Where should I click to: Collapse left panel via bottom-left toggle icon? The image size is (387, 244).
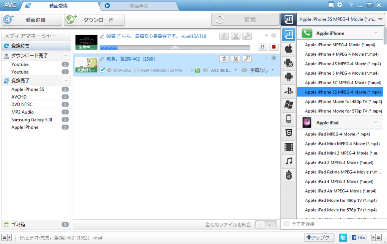click(x=6, y=238)
